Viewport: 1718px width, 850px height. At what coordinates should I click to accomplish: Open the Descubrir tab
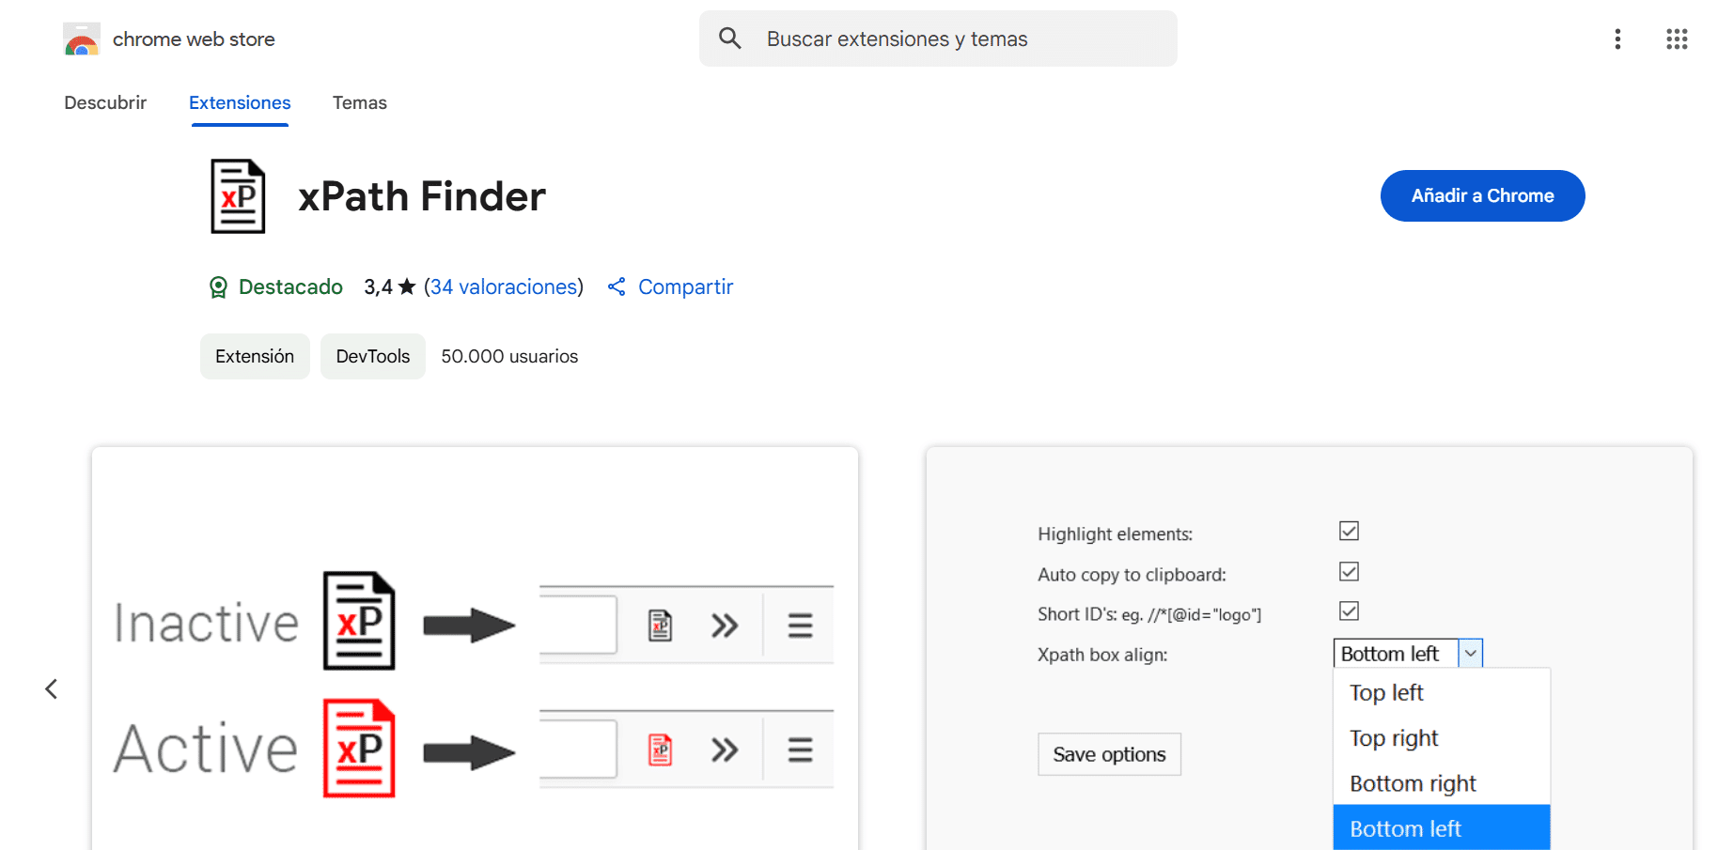pos(105,102)
